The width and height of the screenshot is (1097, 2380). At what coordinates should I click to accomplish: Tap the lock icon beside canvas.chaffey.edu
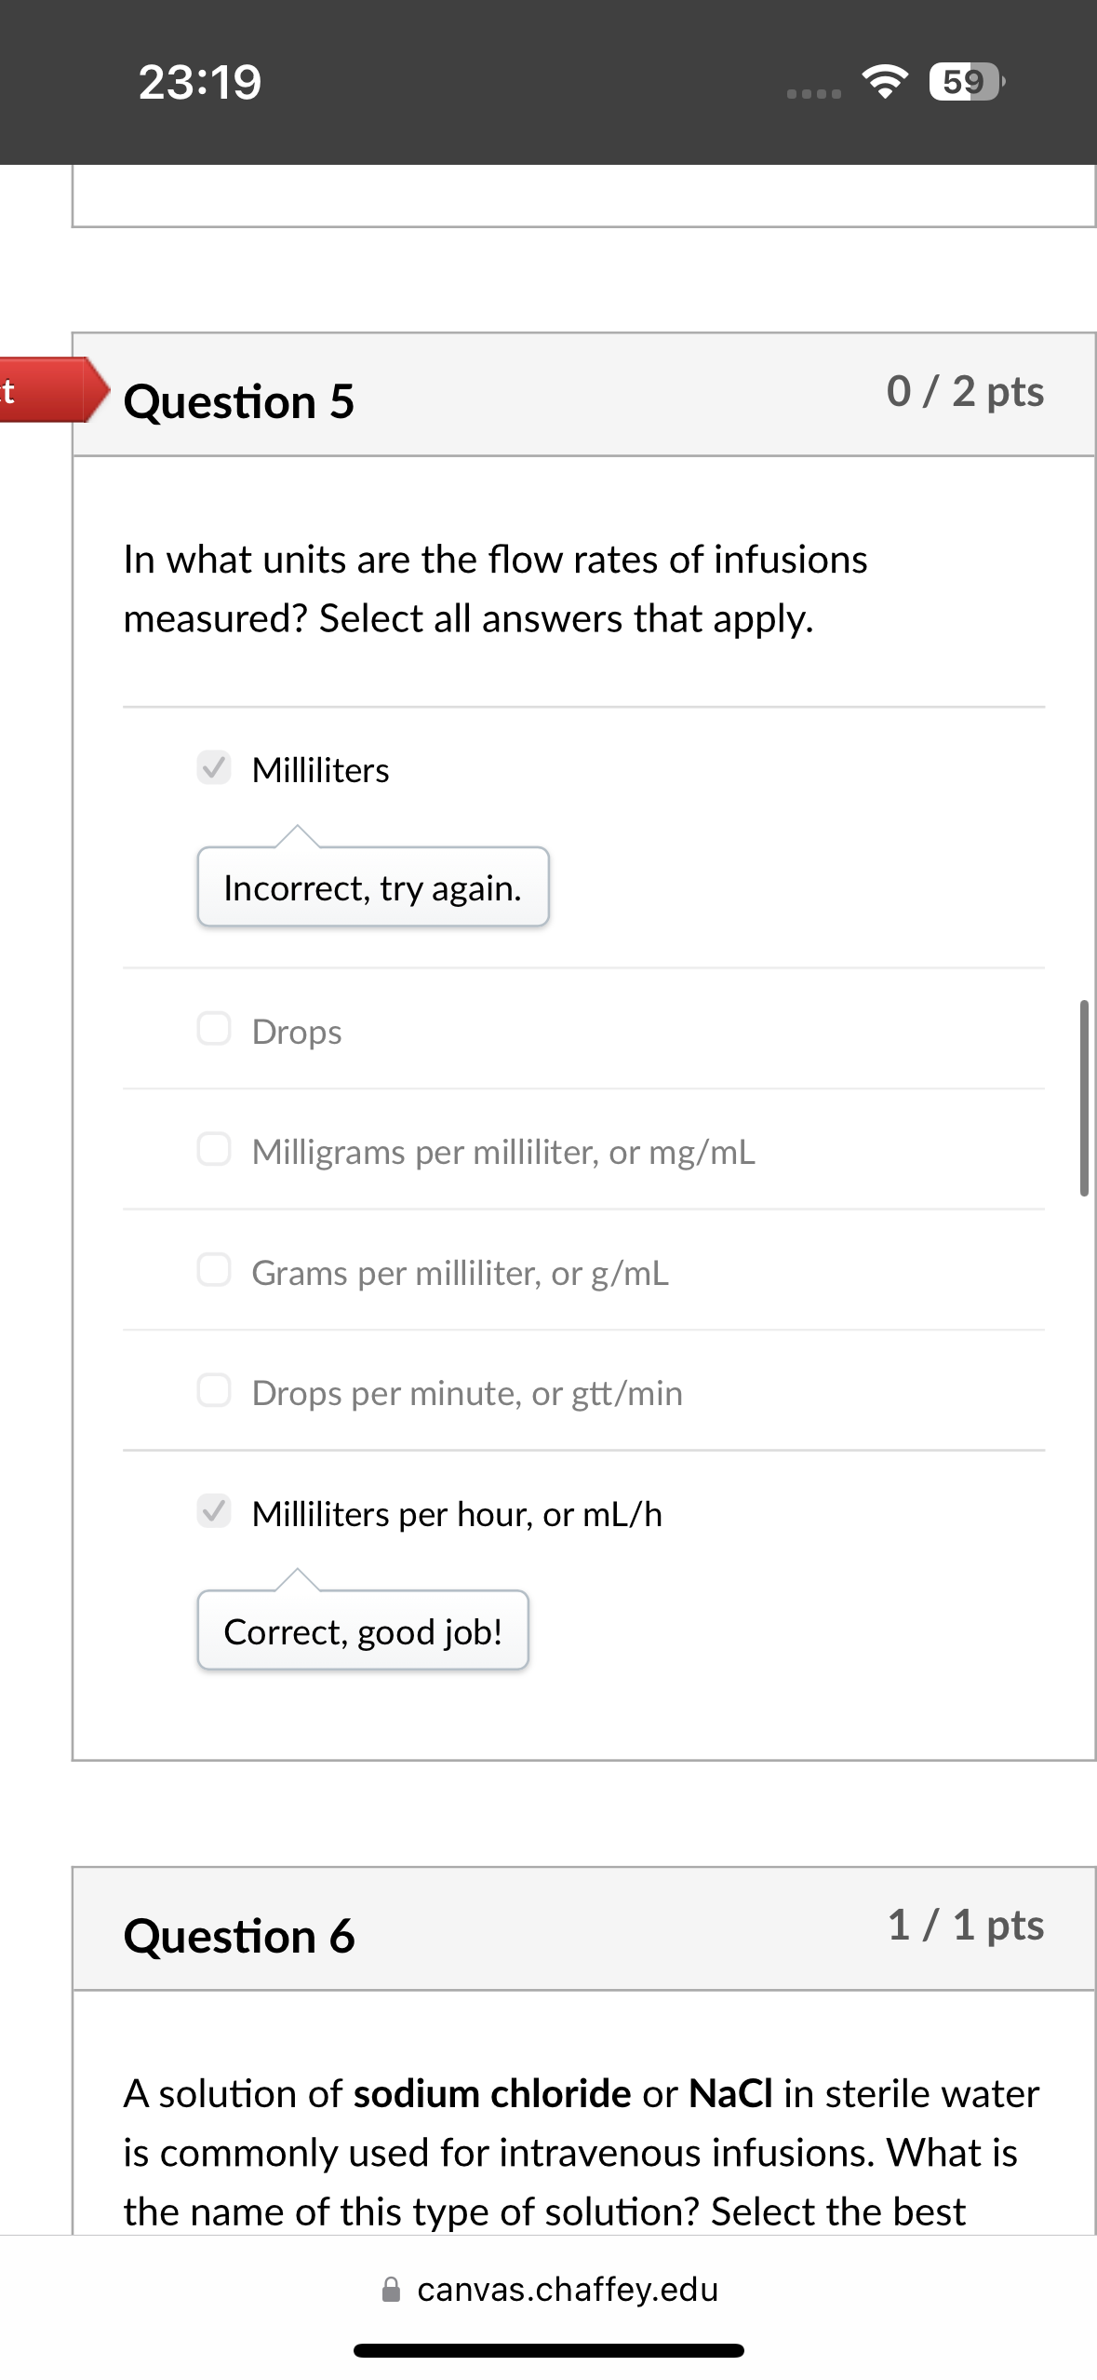pos(392,2290)
